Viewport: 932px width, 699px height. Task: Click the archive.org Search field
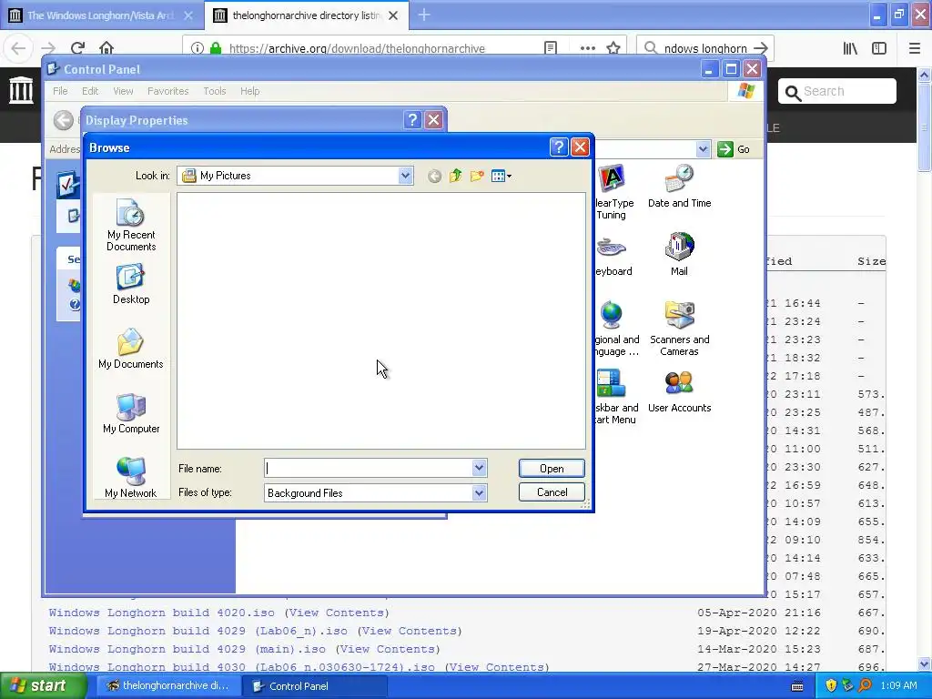click(837, 92)
